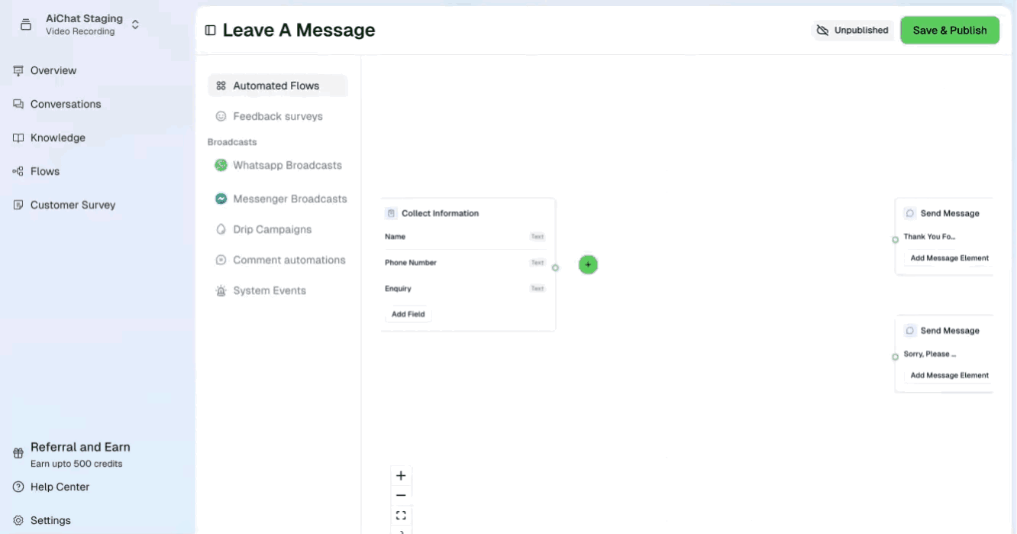Screen dimensions: 1017x534
Task: Click the zoom out minus control
Action: pos(401,495)
